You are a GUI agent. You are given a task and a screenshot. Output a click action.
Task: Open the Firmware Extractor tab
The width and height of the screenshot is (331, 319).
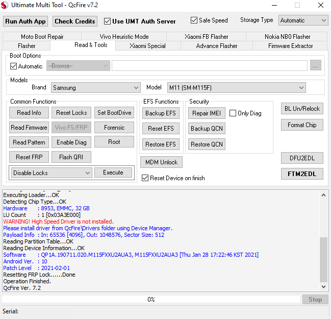click(x=290, y=46)
